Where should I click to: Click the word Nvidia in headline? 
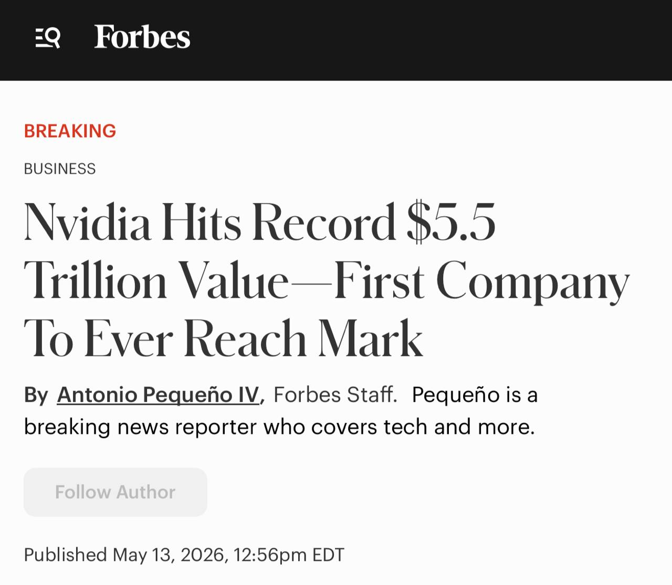(x=88, y=222)
